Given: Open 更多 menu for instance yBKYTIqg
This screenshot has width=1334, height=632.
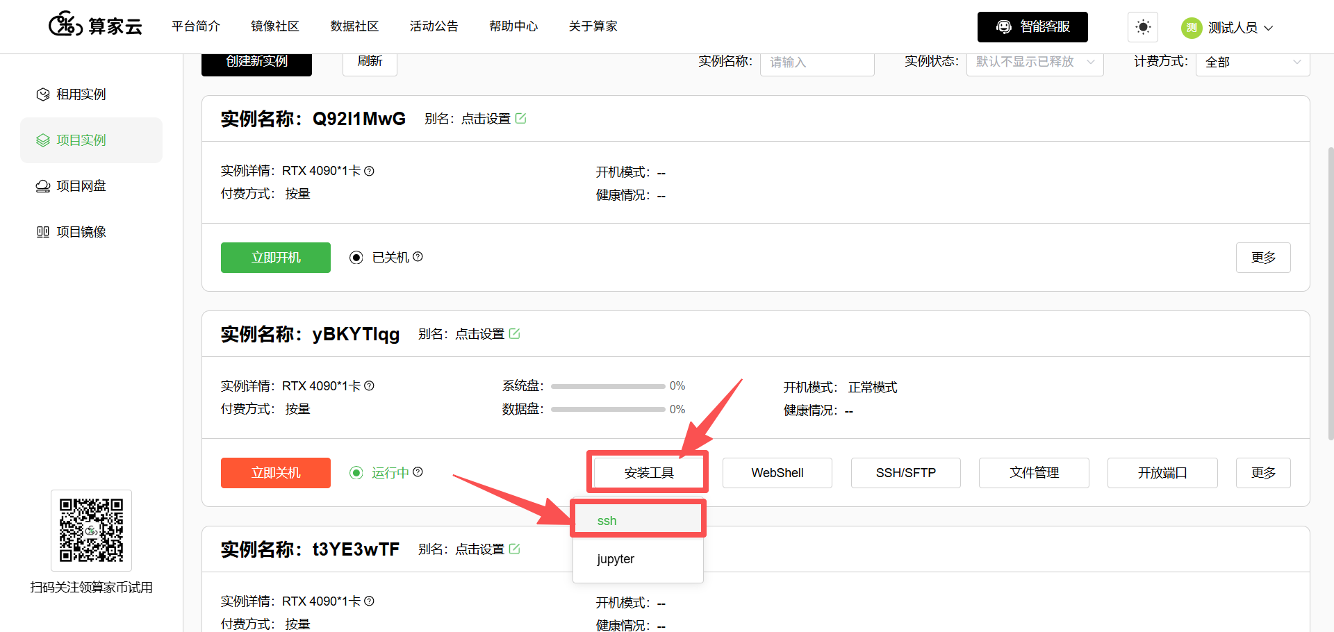Looking at the screenshot, I should (x=1263, y=473).
